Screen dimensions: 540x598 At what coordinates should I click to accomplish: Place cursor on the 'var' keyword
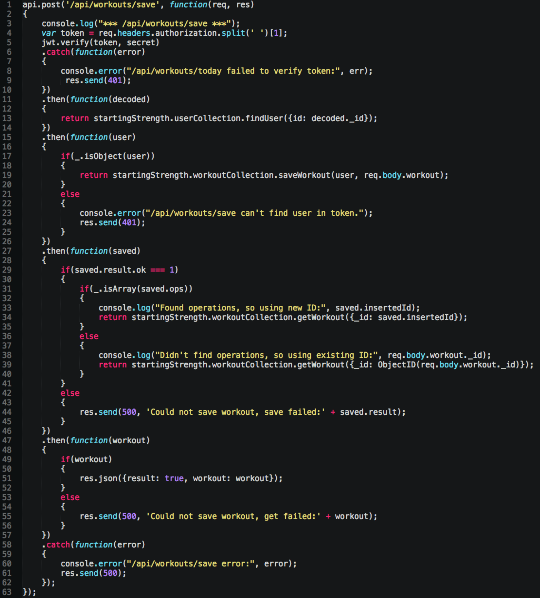click(48, 33)
